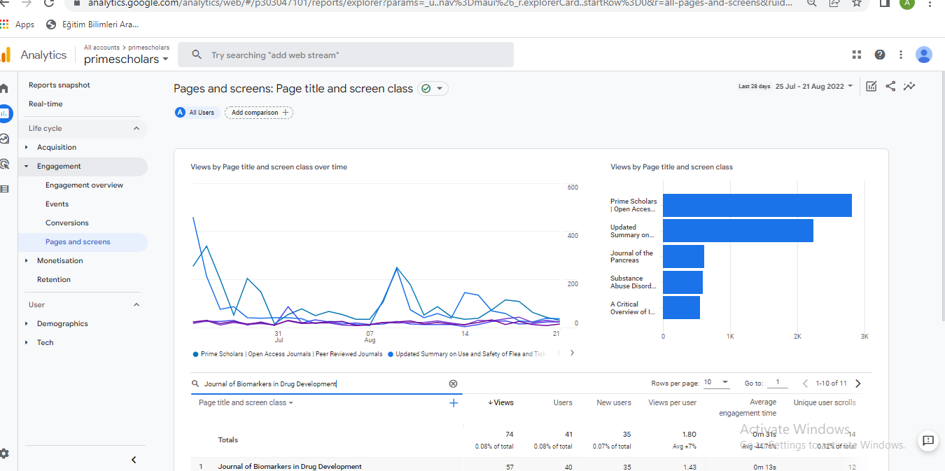Click the Customize report pencil icon
Screen dimensions: 945x471
(871, 86)
